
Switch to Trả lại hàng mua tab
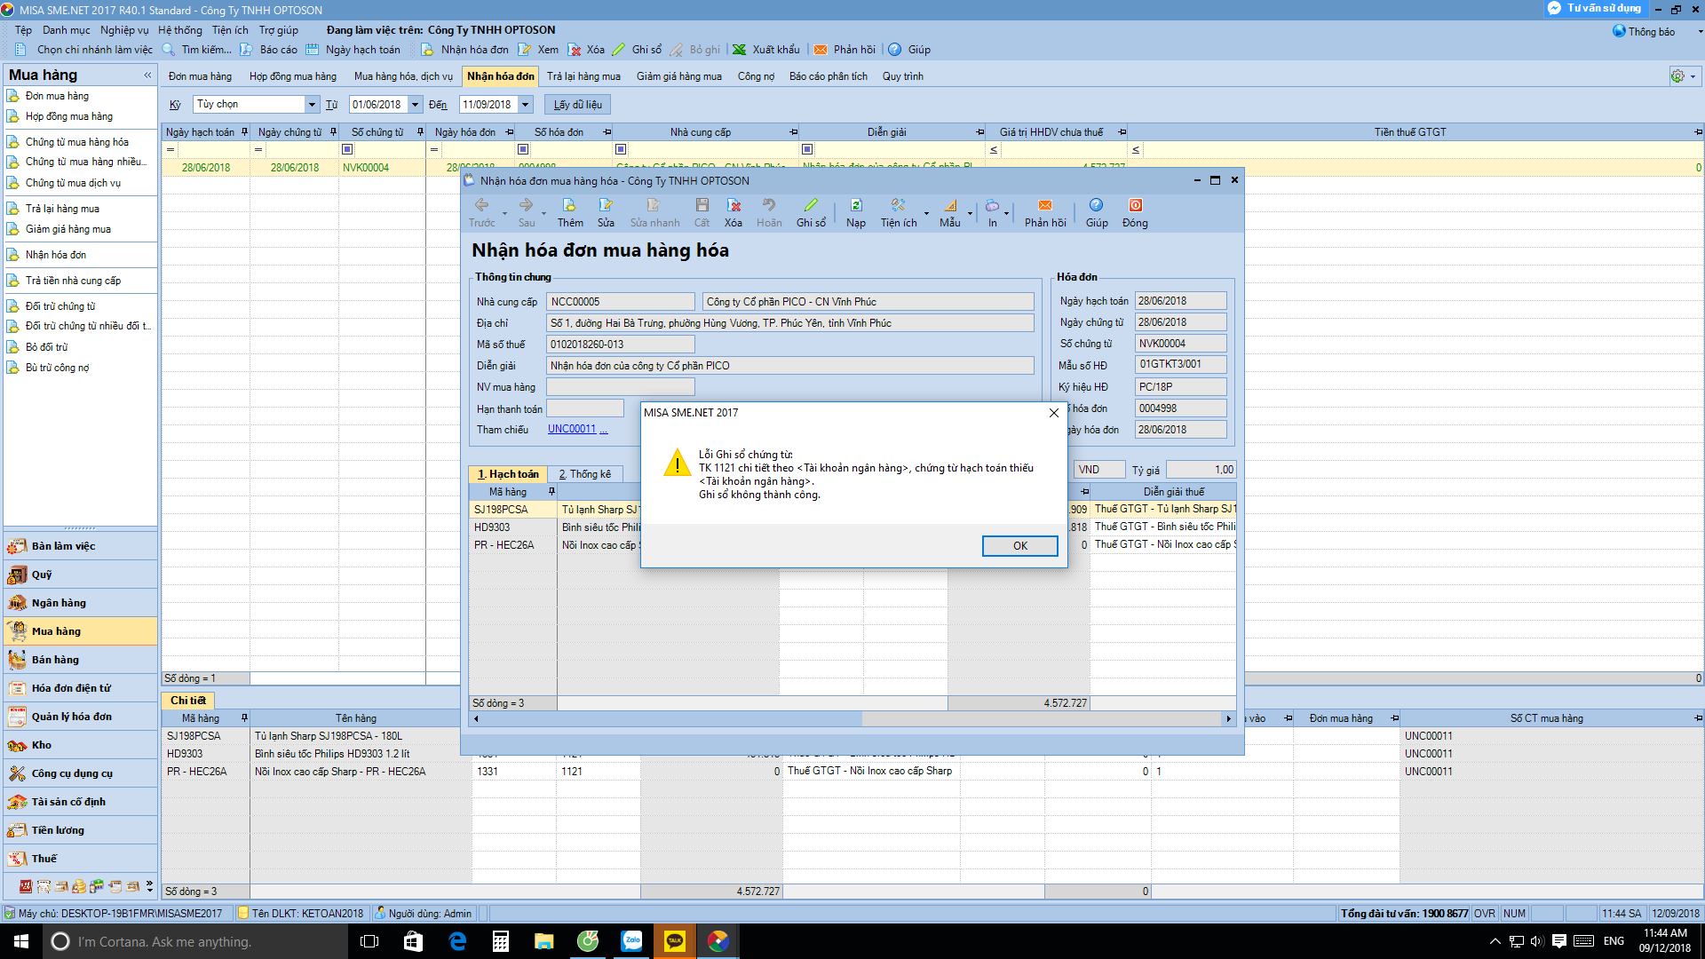coord(583,76)
